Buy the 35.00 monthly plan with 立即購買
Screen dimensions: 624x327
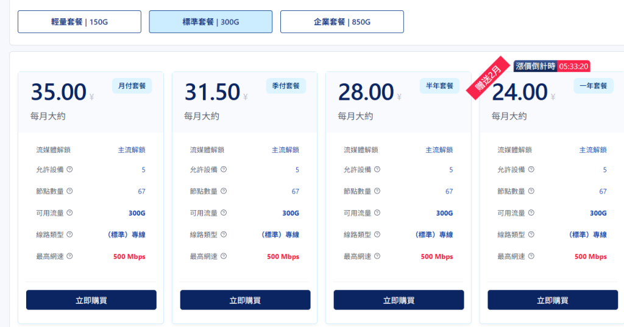[91, 300]
